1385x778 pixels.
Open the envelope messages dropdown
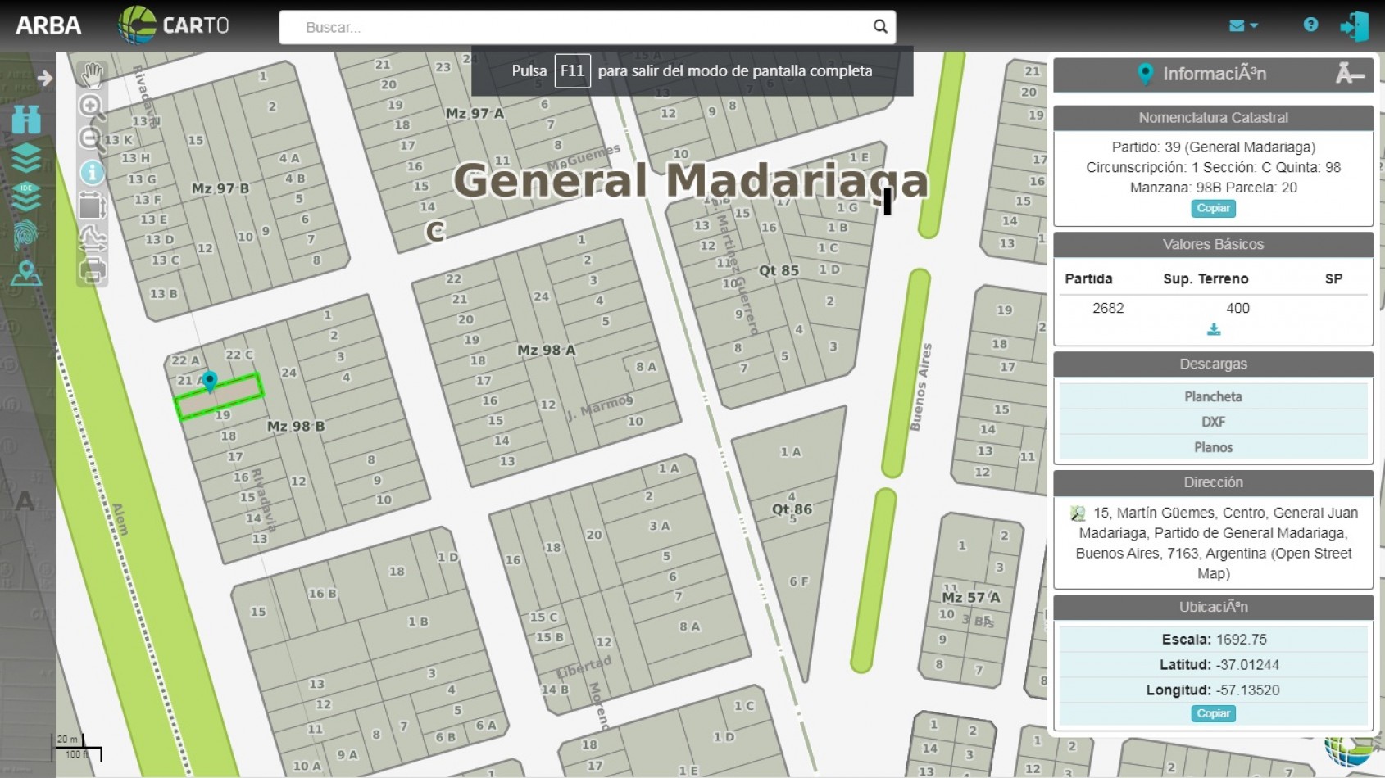(x=1240, y=25)
